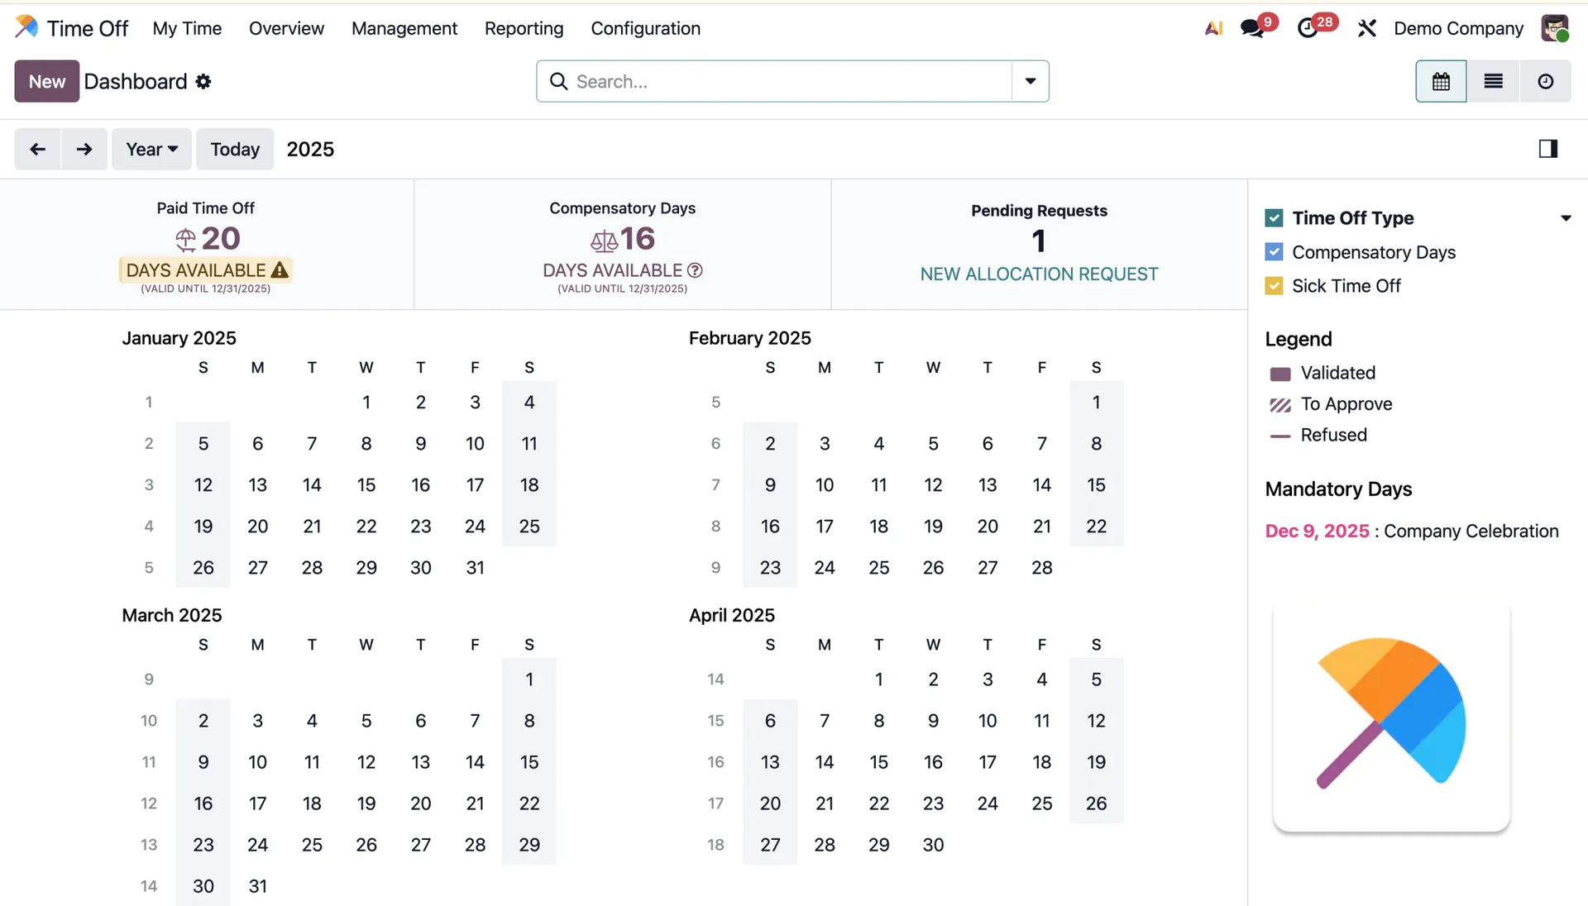
Task: Click the help question mark icon
Action: click(695, 270)
